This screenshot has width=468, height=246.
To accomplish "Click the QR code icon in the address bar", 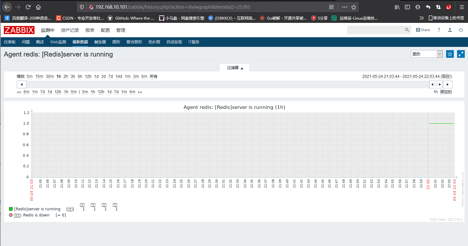I will tap(331, 7).
